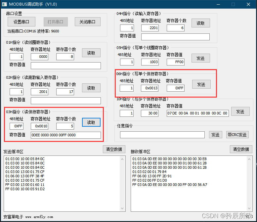This screenshot has width=257, height=222.
Task: Focus the 06H register value field showing 0XFF
Action: click(x=176, y=88)
